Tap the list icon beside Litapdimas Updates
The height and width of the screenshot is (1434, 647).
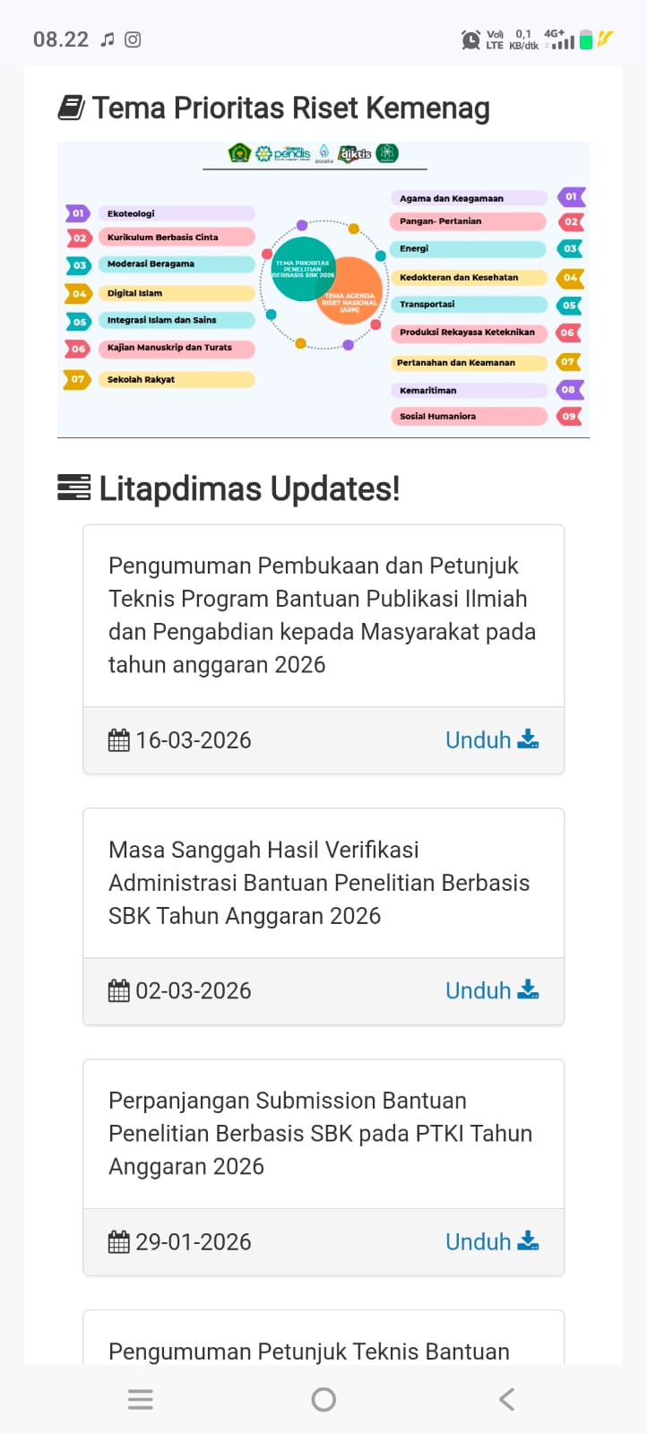click(x=73, y=488)
